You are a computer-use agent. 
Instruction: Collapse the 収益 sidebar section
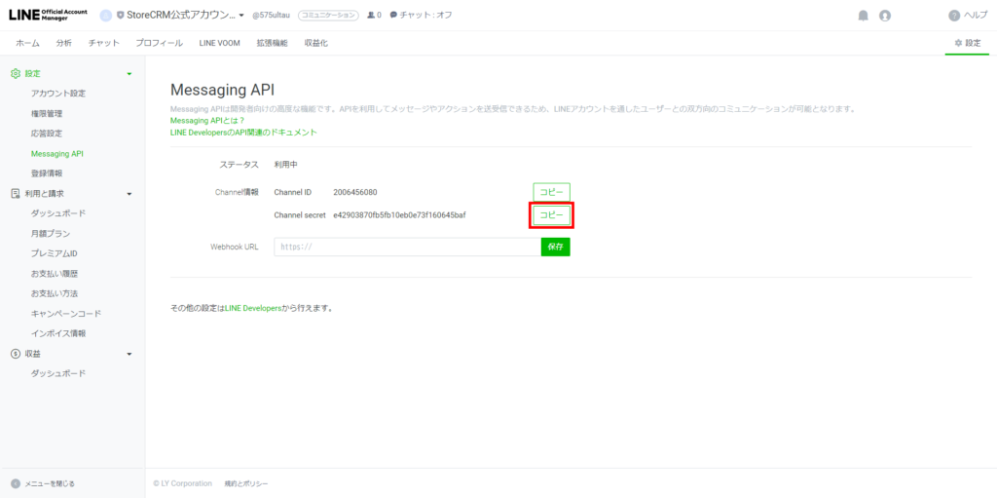point(129,354)
